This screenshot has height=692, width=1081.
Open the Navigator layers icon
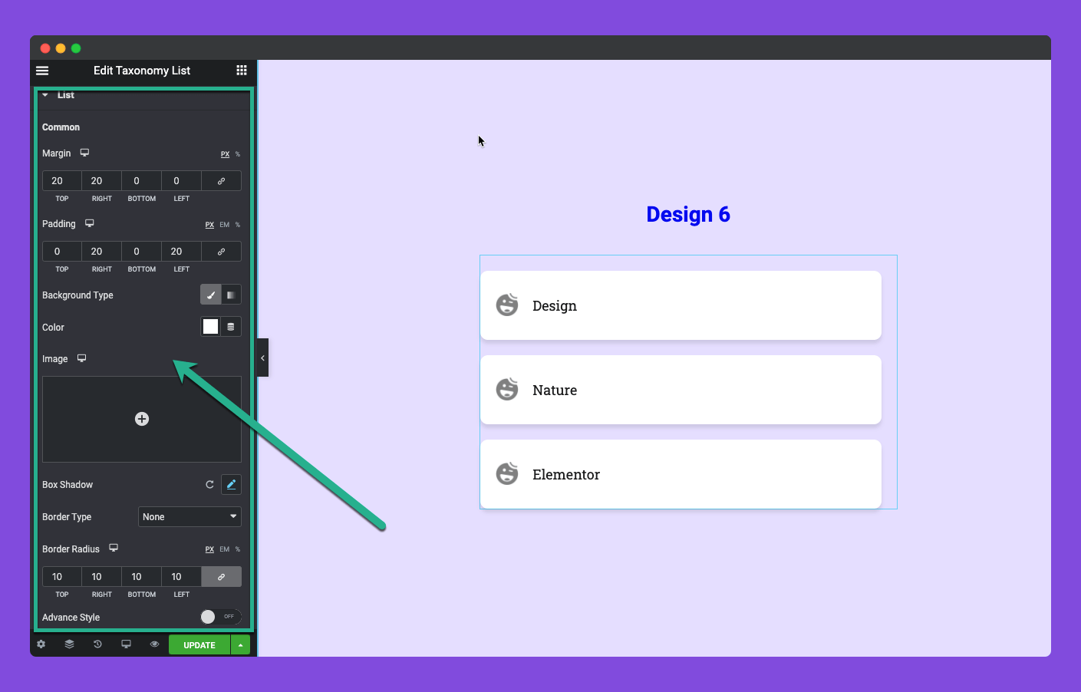click(x=70, y=644)
